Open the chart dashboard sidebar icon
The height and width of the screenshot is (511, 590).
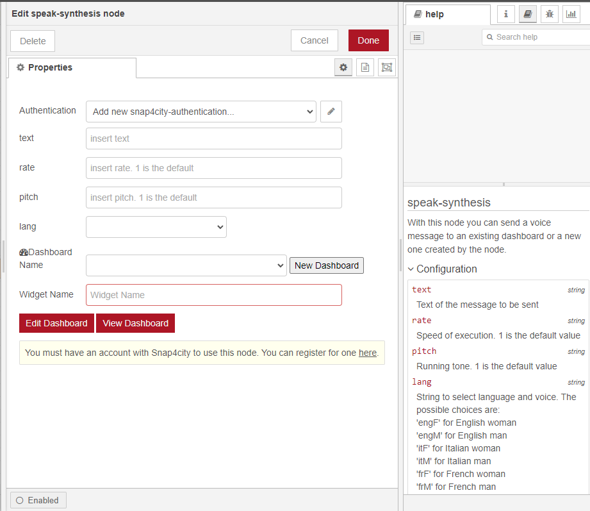point(571,14)
